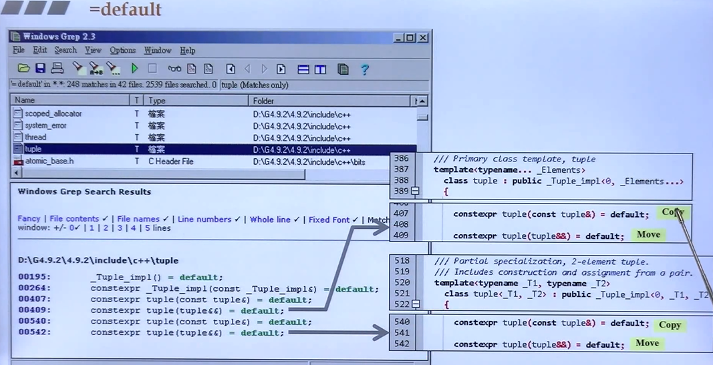Open the Window menu
The height and width of the screenshot is (365, 713).
tap(158, 51)
